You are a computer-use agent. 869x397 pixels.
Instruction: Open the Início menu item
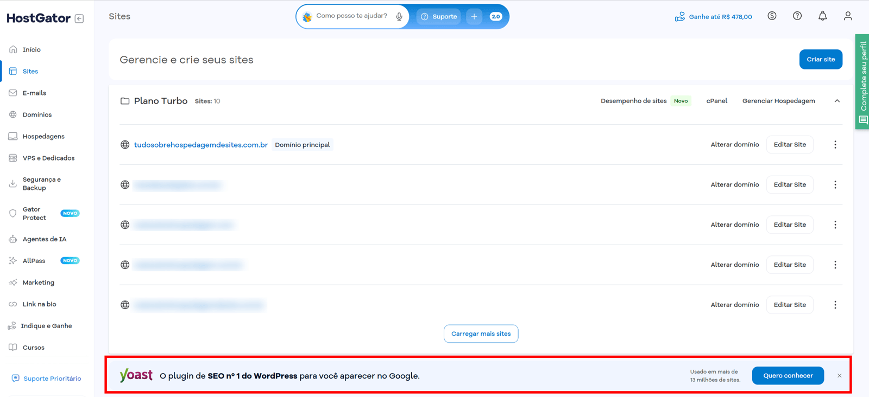tap(32, 49)
